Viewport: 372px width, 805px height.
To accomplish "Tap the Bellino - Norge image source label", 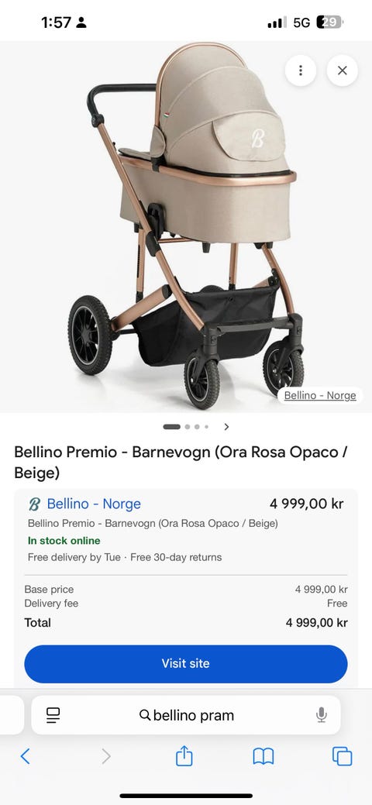I will 320,396.
